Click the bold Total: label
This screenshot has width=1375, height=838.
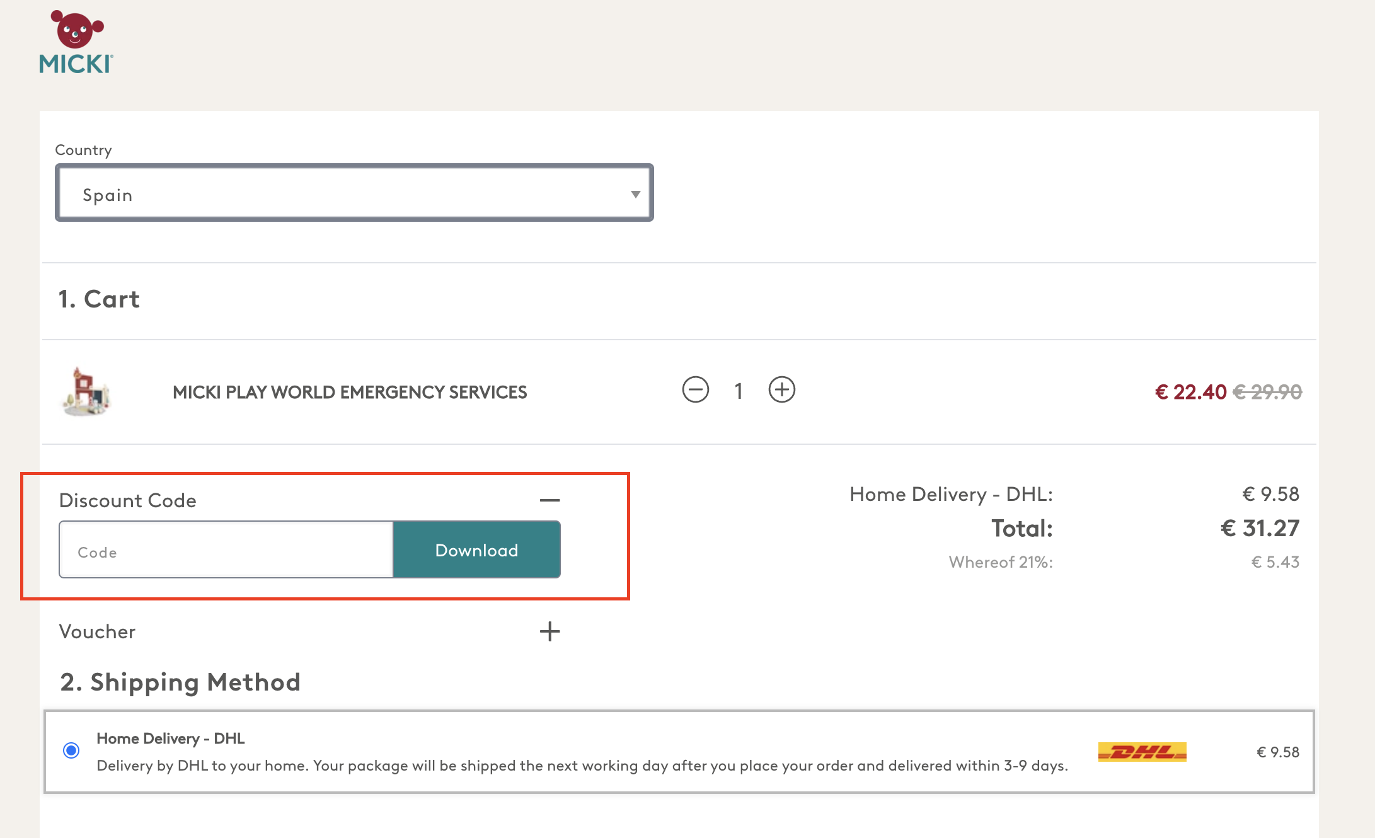pos(1022,529)
